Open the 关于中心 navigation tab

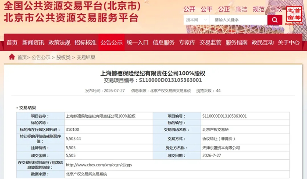pos(289,42)
